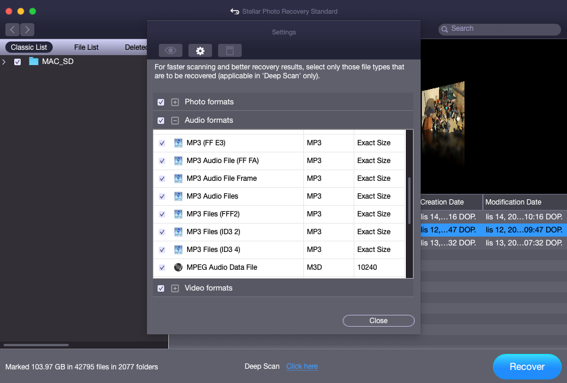Collapse the Audio formats section
Viewport: 567px width, 383px height.
click(x=175, y=120)
